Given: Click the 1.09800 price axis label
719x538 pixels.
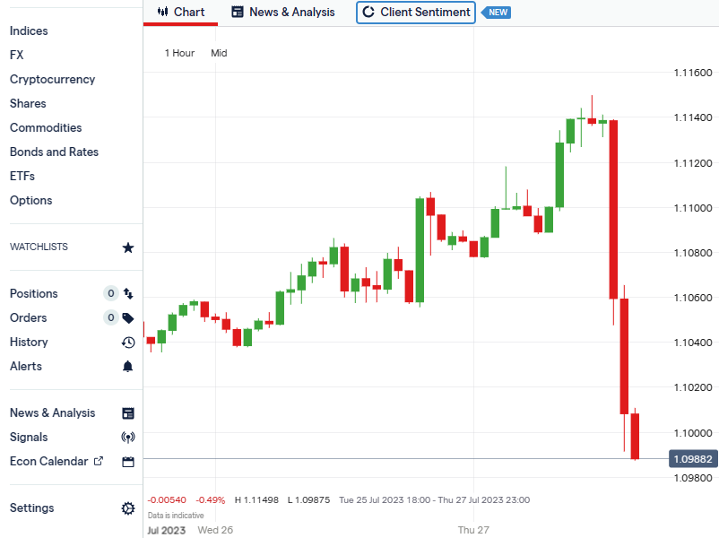Looking at the screenshot, I should tap(693, 479).
